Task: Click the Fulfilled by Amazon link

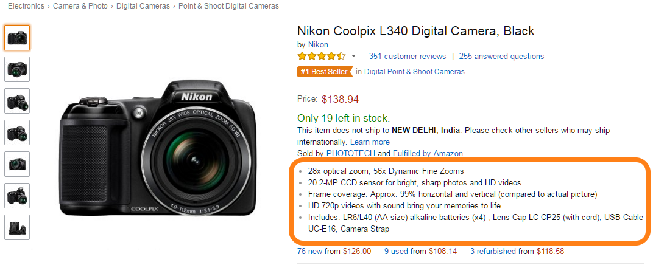Action: [428, 154]
